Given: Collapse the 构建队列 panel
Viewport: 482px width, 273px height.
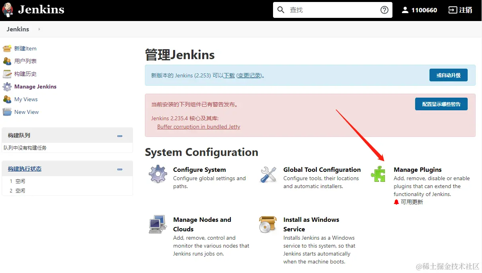Looking at the screenshot, I should coord(120,136).
